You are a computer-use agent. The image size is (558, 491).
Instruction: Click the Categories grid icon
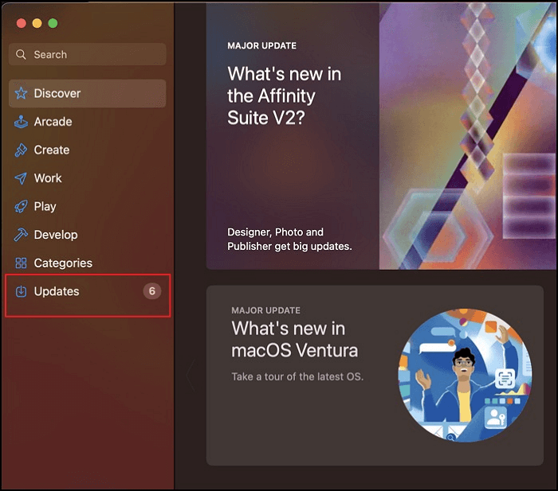coord(21,263)
